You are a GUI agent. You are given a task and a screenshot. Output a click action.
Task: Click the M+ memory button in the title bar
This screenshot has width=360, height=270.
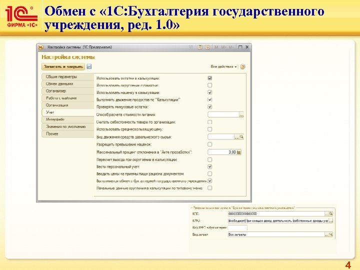point(223,47)
